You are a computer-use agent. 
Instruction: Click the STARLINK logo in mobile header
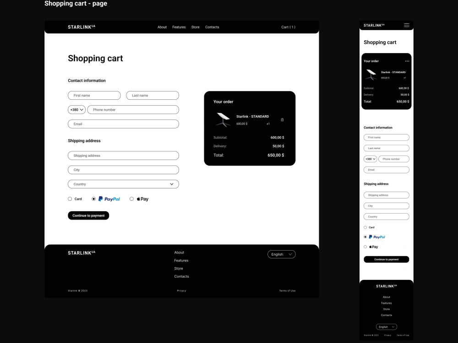click(374, 25)
